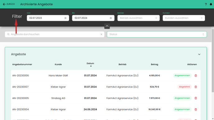Click the Abgelehnt badge for Kleber Agrar

(184, 87)
